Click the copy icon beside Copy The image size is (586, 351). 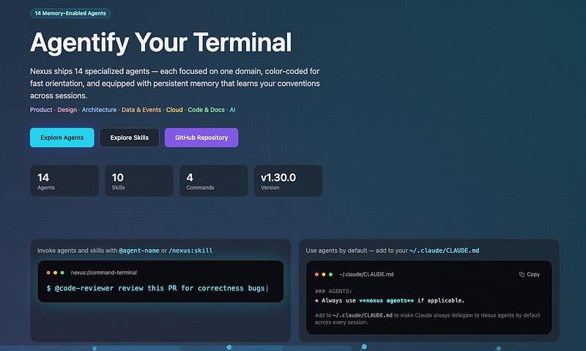(522, 274)
